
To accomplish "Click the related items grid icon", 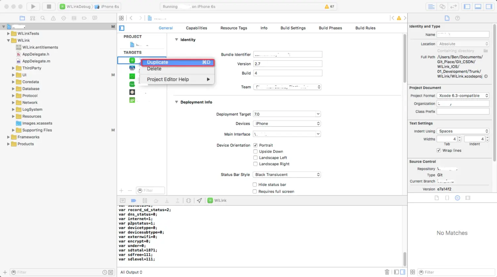I will [x=121, y=18].
